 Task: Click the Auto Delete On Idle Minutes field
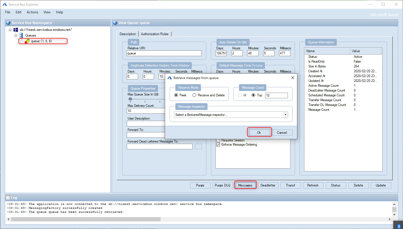[253, 53]
